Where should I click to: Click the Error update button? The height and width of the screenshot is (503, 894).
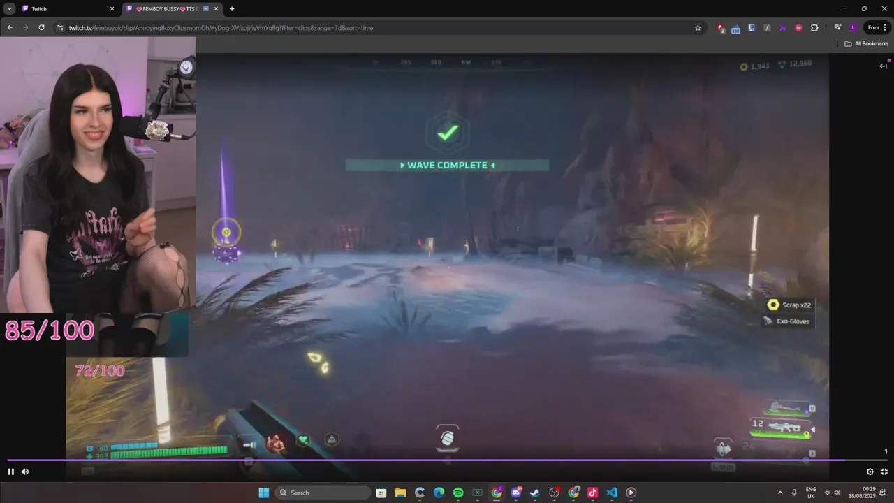tap(873, 27)
